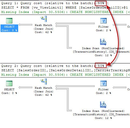
Task: Click 'Cost: 42 %' under Hash Match, Query 1
Action: pos(43,32)
